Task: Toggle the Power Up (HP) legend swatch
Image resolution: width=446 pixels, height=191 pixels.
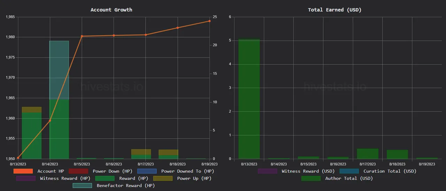Action: click(x=163, y=178)
